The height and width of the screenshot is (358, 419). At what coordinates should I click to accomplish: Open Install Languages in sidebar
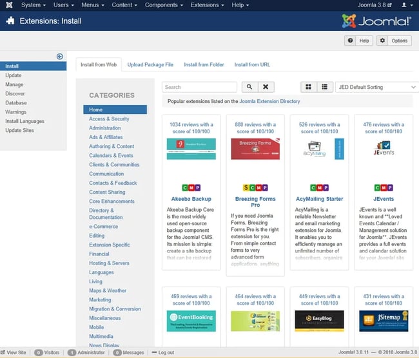coord(25,121)
